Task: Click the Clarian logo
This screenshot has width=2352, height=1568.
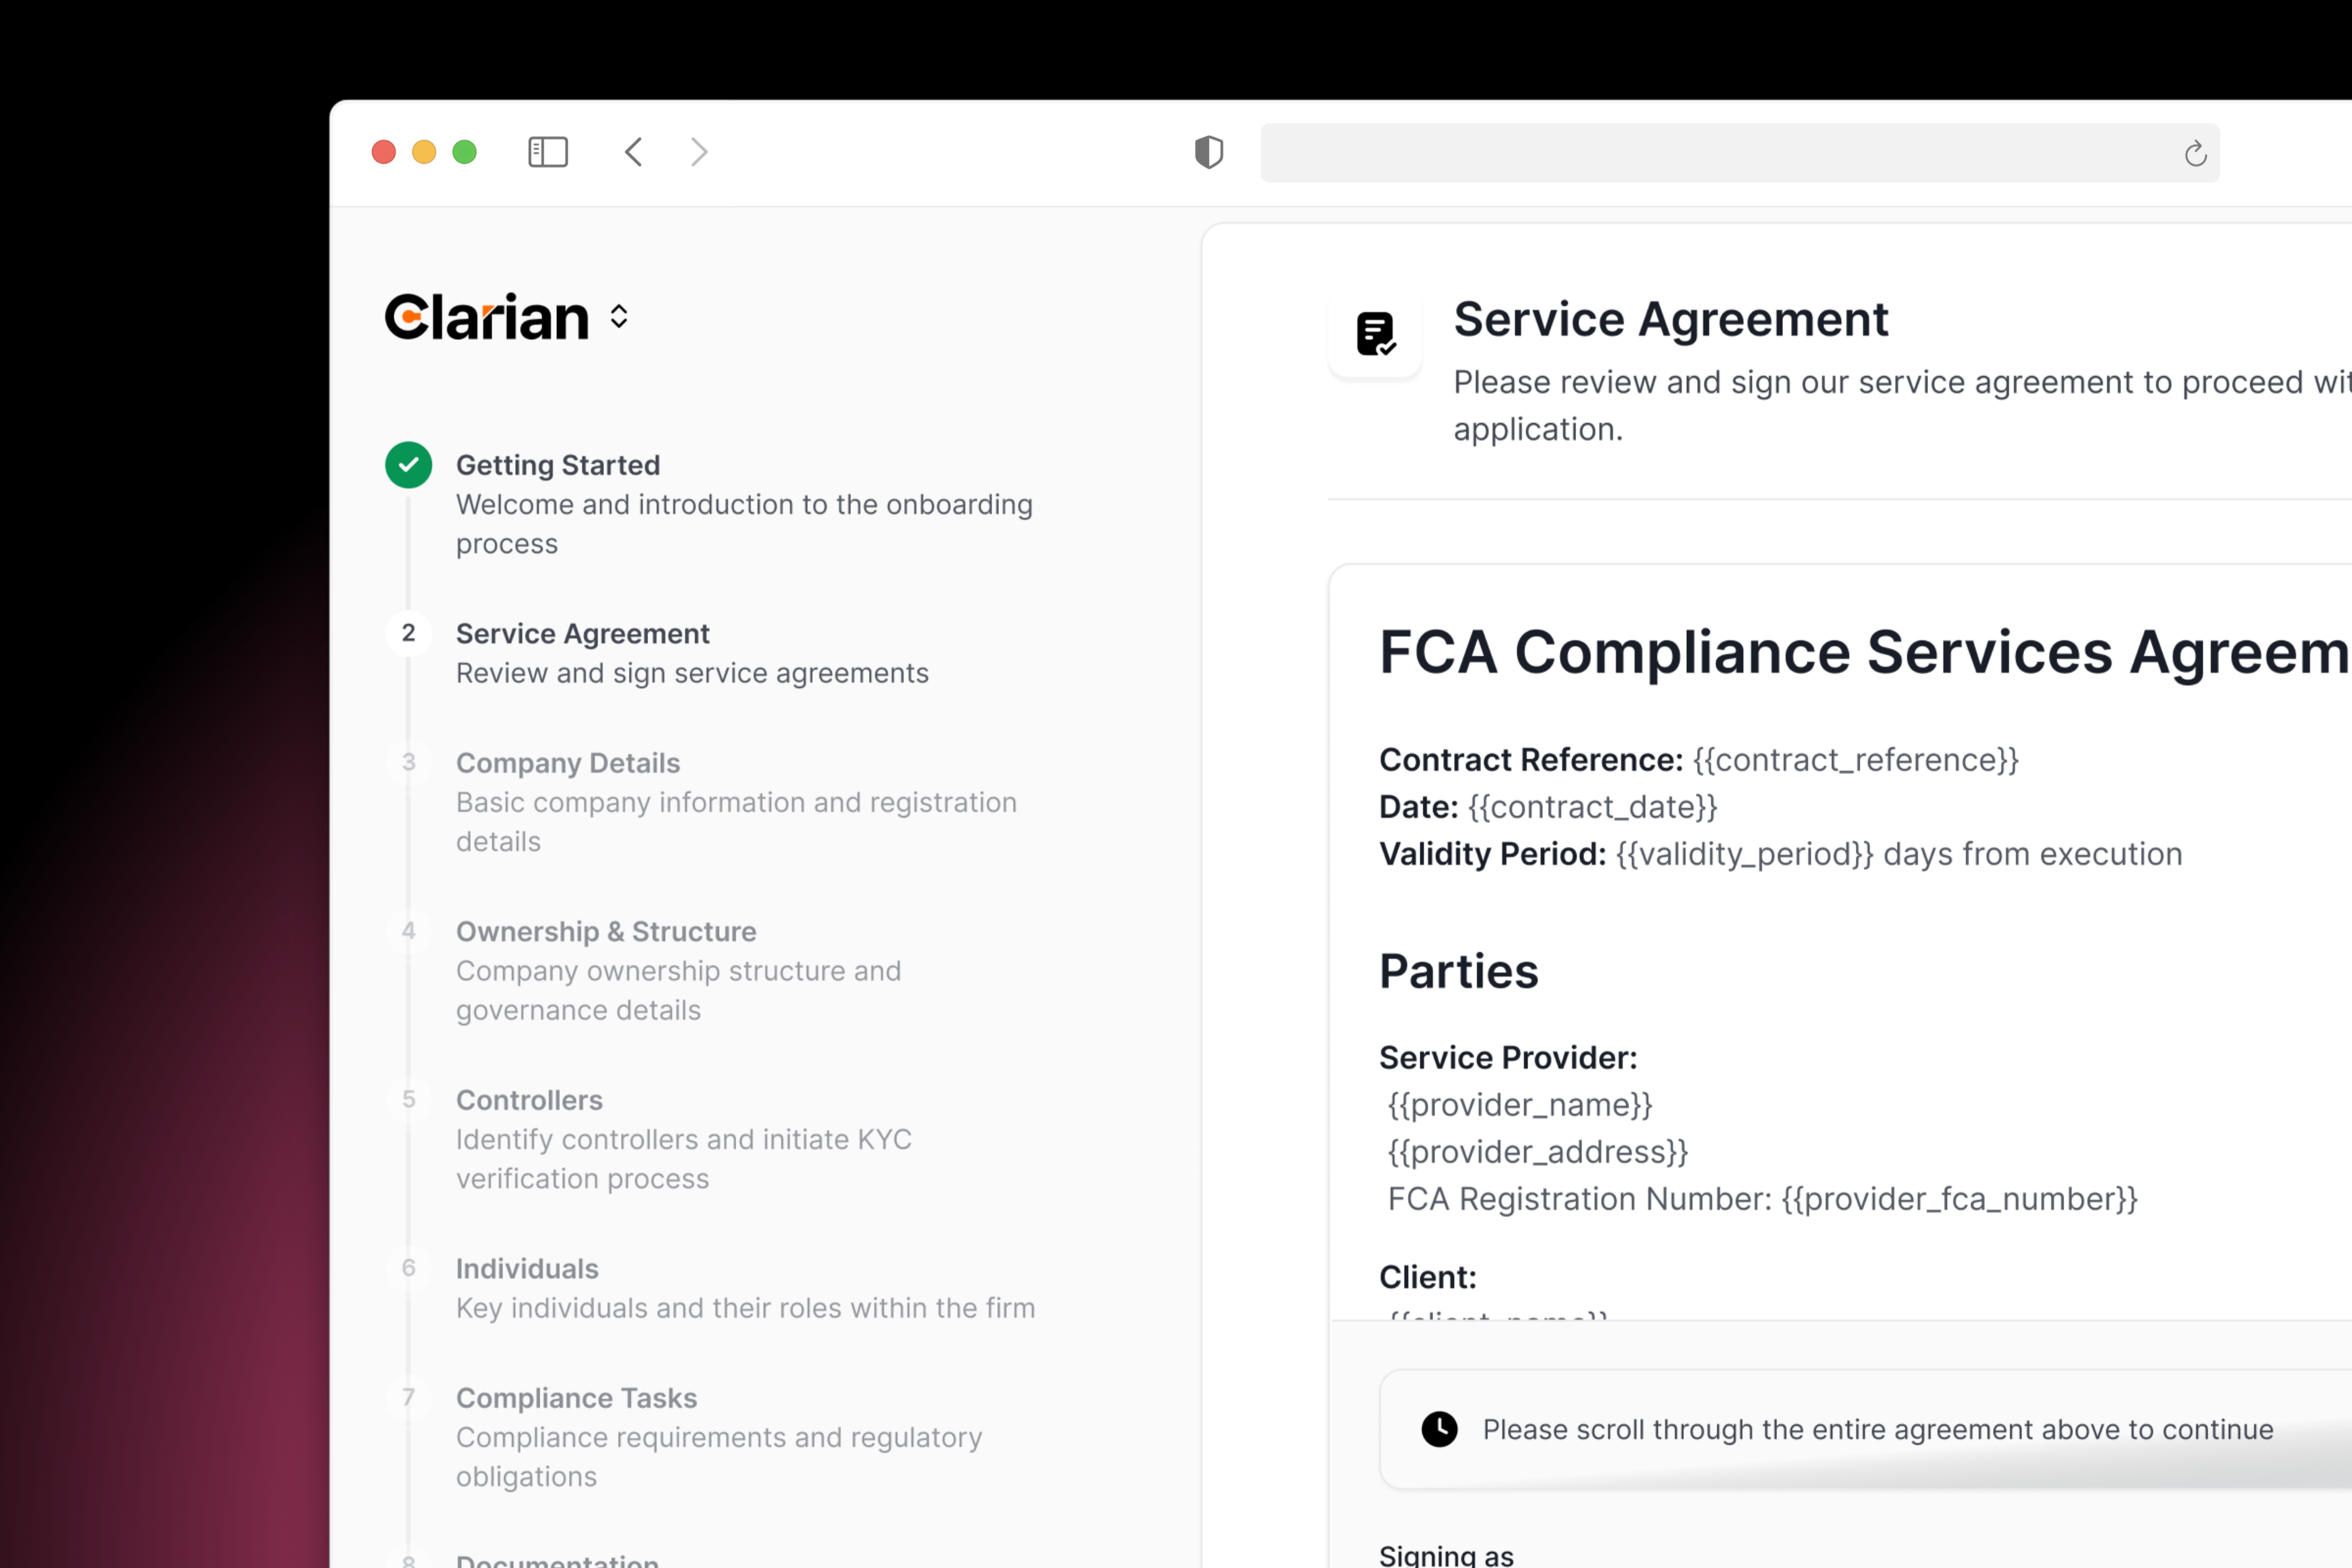Action: tap(487, 317)
